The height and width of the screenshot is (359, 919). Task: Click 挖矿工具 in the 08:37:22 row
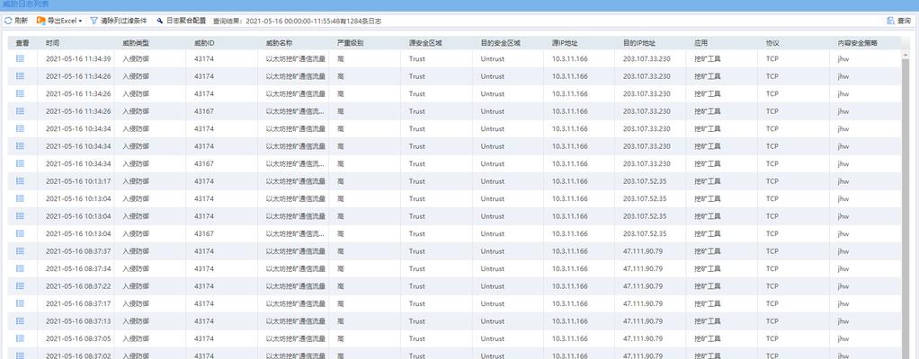coord(708,286)
